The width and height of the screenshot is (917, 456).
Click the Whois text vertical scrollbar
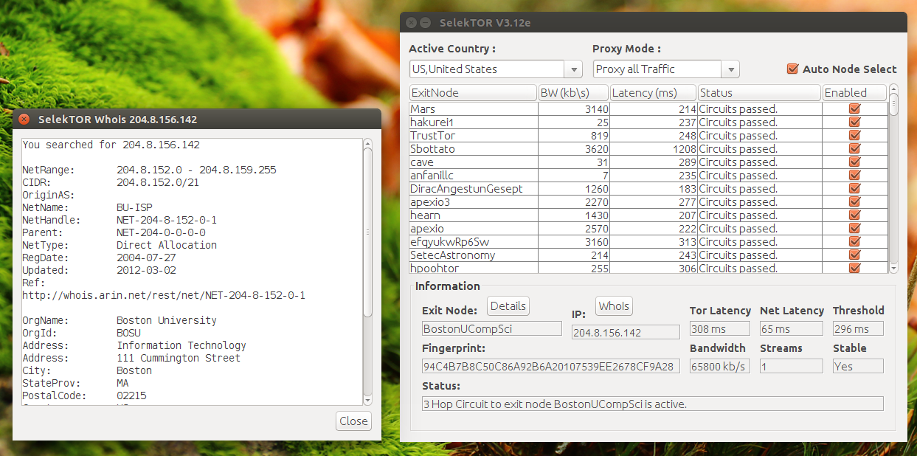point(367,272)
